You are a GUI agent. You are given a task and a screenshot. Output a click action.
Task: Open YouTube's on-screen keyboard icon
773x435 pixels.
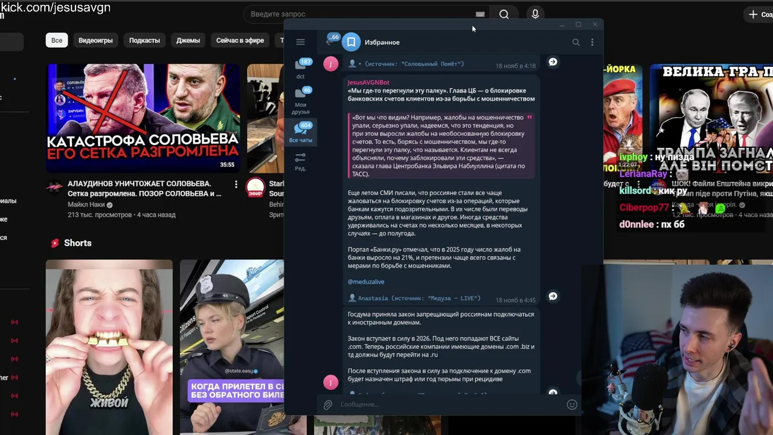coord(480,14)
